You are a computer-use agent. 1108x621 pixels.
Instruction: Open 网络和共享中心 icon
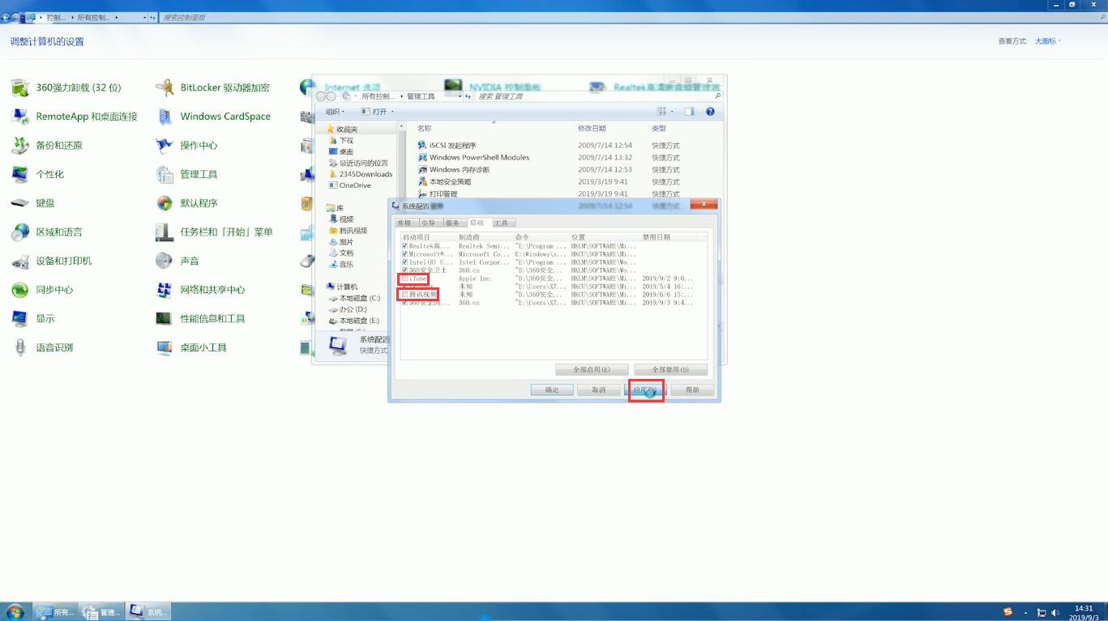coord(165,290)
